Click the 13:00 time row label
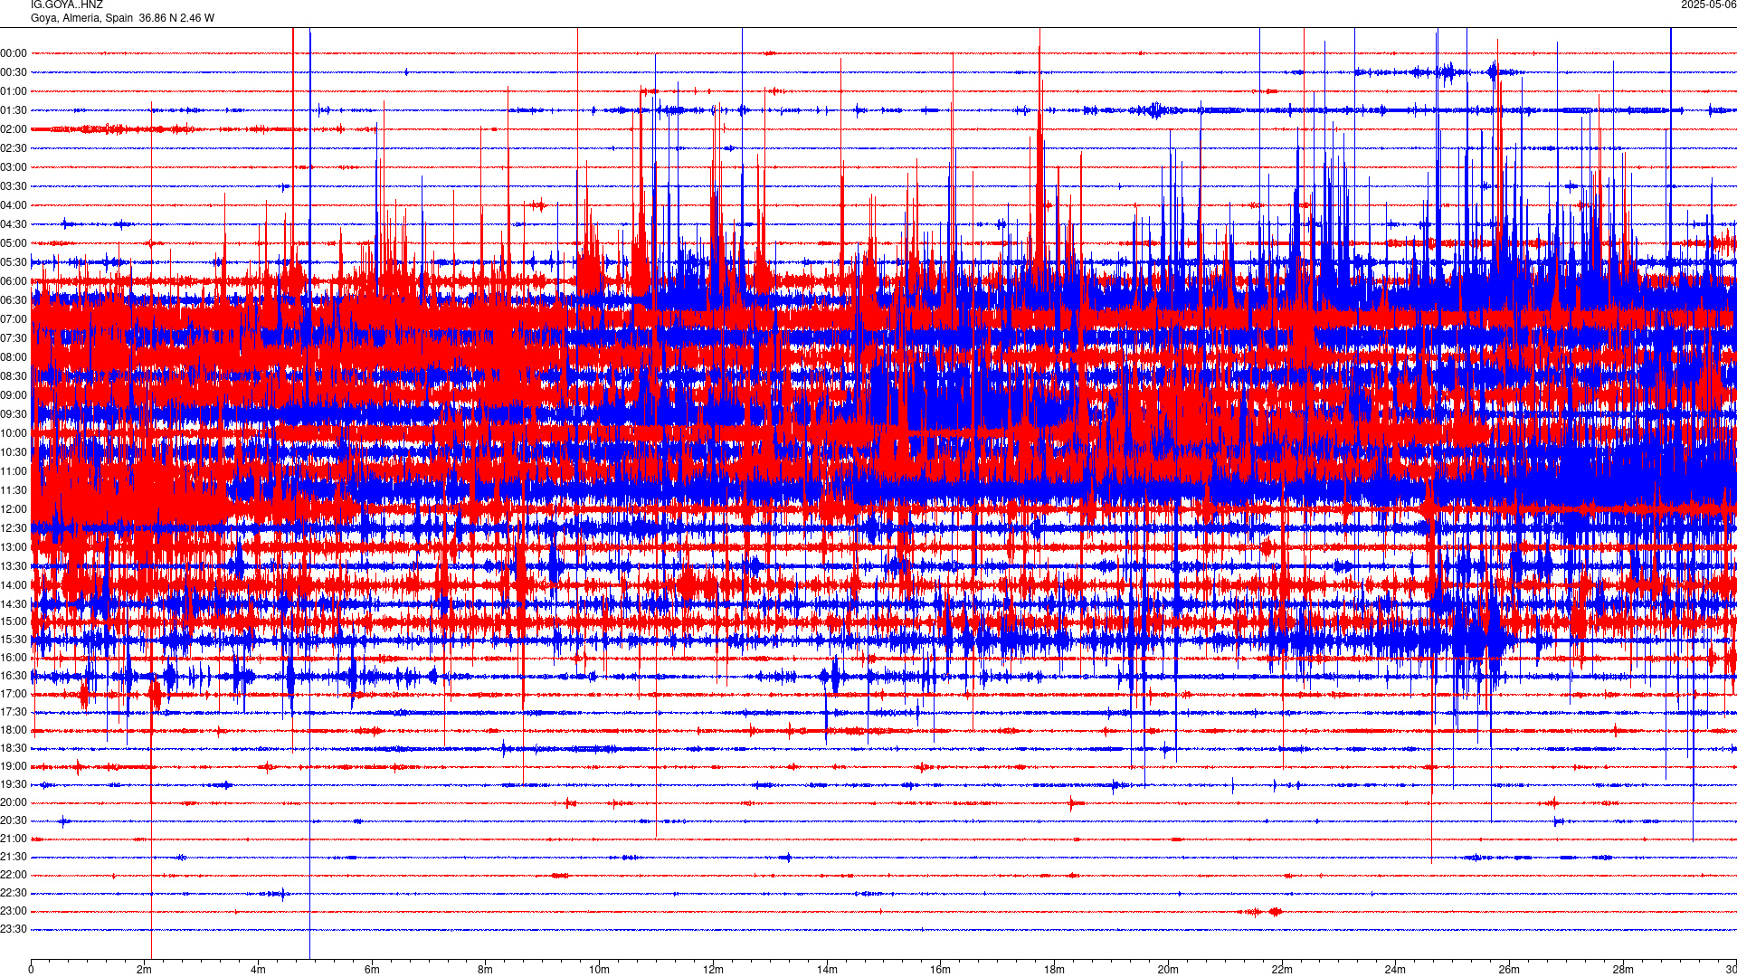Viewport: 1737px width, 977px height. click(x=14, y=547)
